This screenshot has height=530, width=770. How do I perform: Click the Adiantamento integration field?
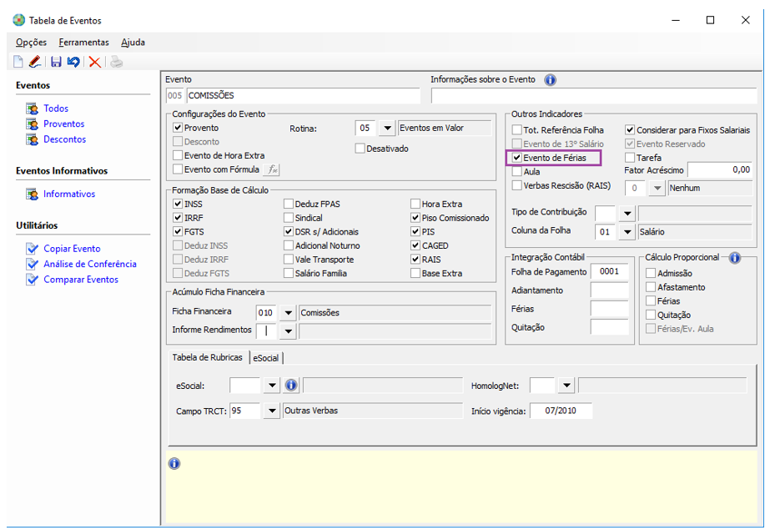coord(610,290)
